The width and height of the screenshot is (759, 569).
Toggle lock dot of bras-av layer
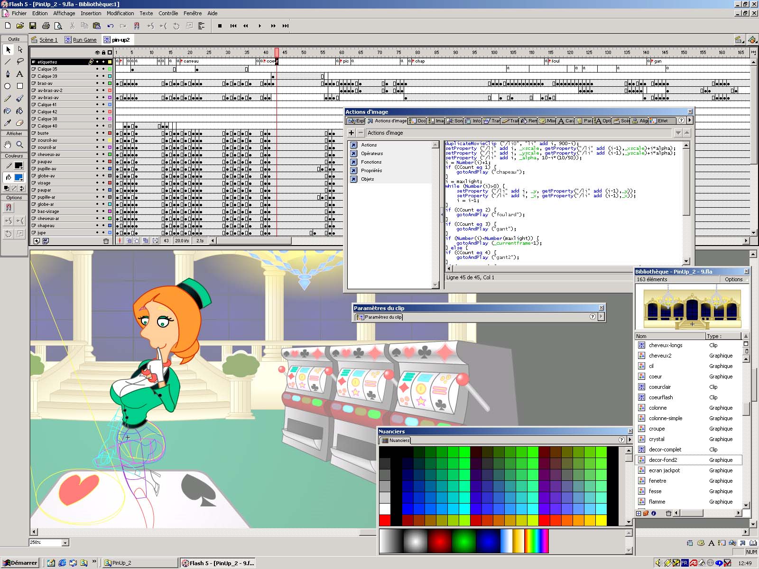pyautogui.click(x=103, y=83)
